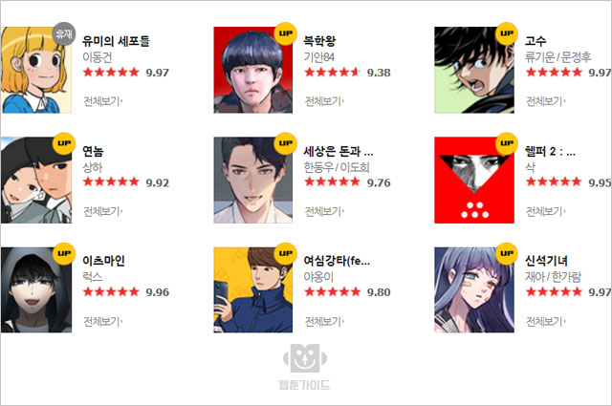The height and width of the screenshot is (406, 612).
Task: Click the UP badge on 연놈 thumbnail
Action: (x=64, y=143)
